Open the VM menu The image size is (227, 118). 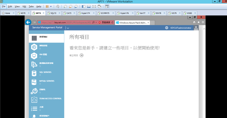click(24, 6)
